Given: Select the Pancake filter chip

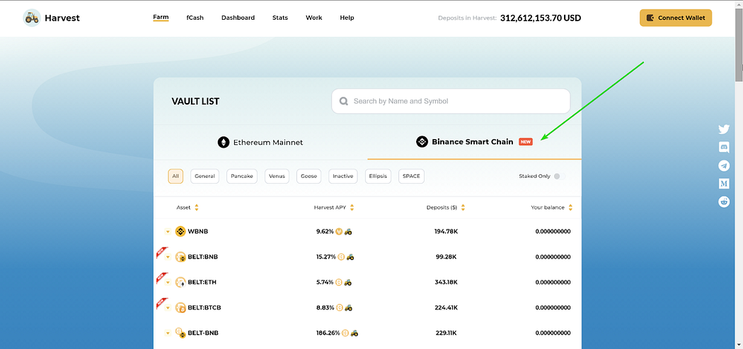Looking at the screenshot, I should coord(242,176).
